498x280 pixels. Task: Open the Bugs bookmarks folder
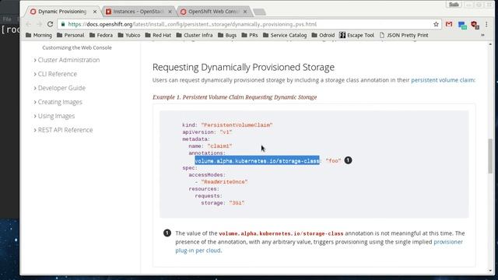(227, 35)
